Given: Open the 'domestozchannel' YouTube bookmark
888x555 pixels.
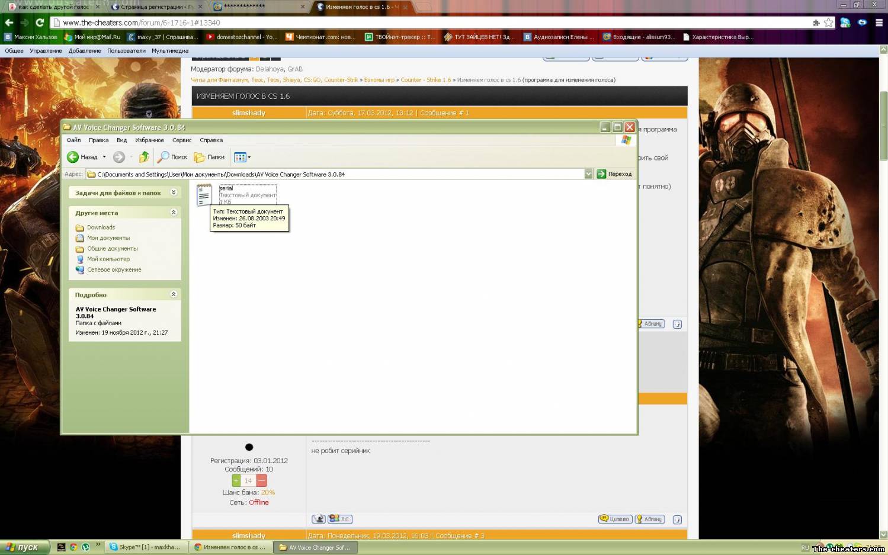Looking at the screenshot, I should tap(242, 37).
